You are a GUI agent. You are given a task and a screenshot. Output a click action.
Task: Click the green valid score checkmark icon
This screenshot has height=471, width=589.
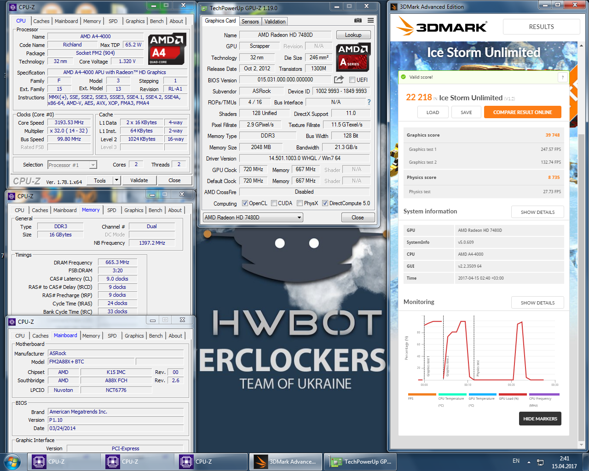[x=404, y=77]
